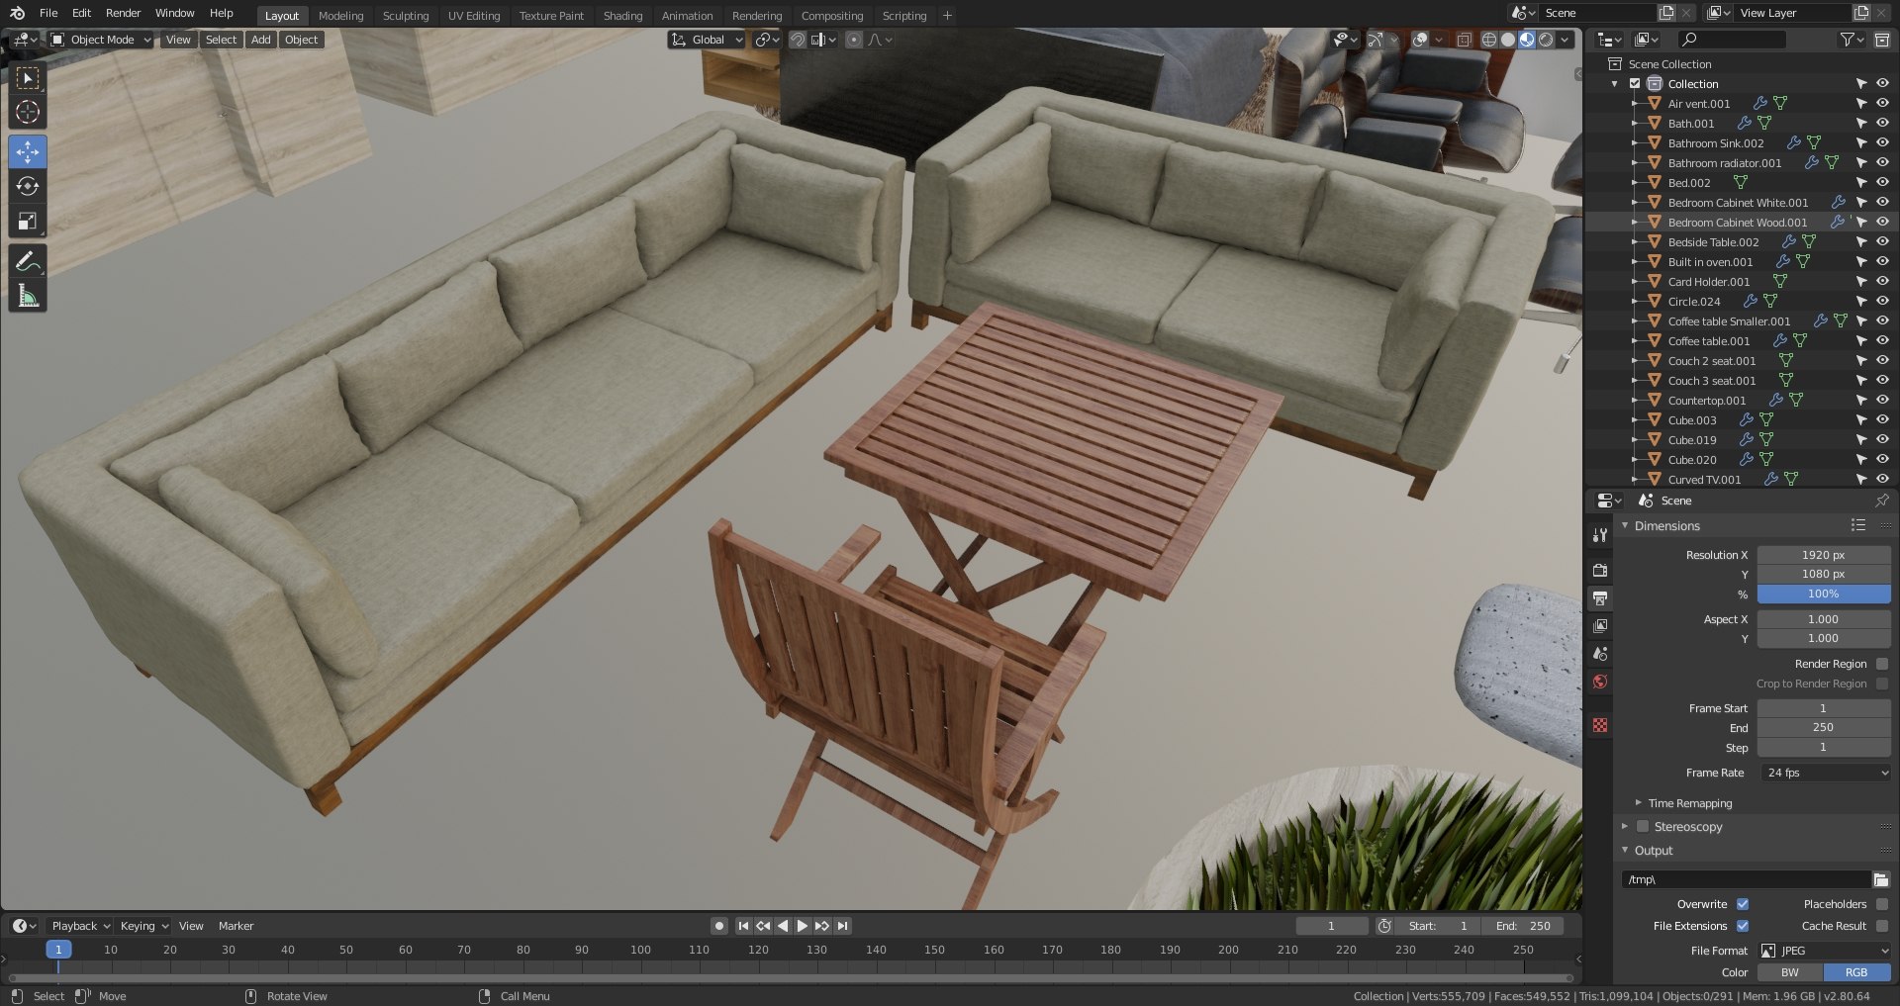Select the Move tool

(x=28, y=151)
